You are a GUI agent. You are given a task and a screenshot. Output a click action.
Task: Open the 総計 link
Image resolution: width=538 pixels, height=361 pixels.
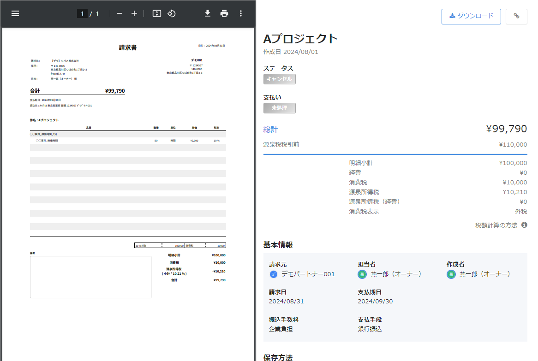pyautogui.click(x=270, y=130)
